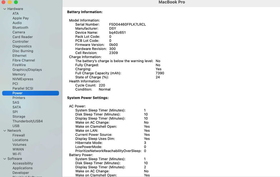
Task: Select Card Reader in the sidebar
Action: coord(23,37)
